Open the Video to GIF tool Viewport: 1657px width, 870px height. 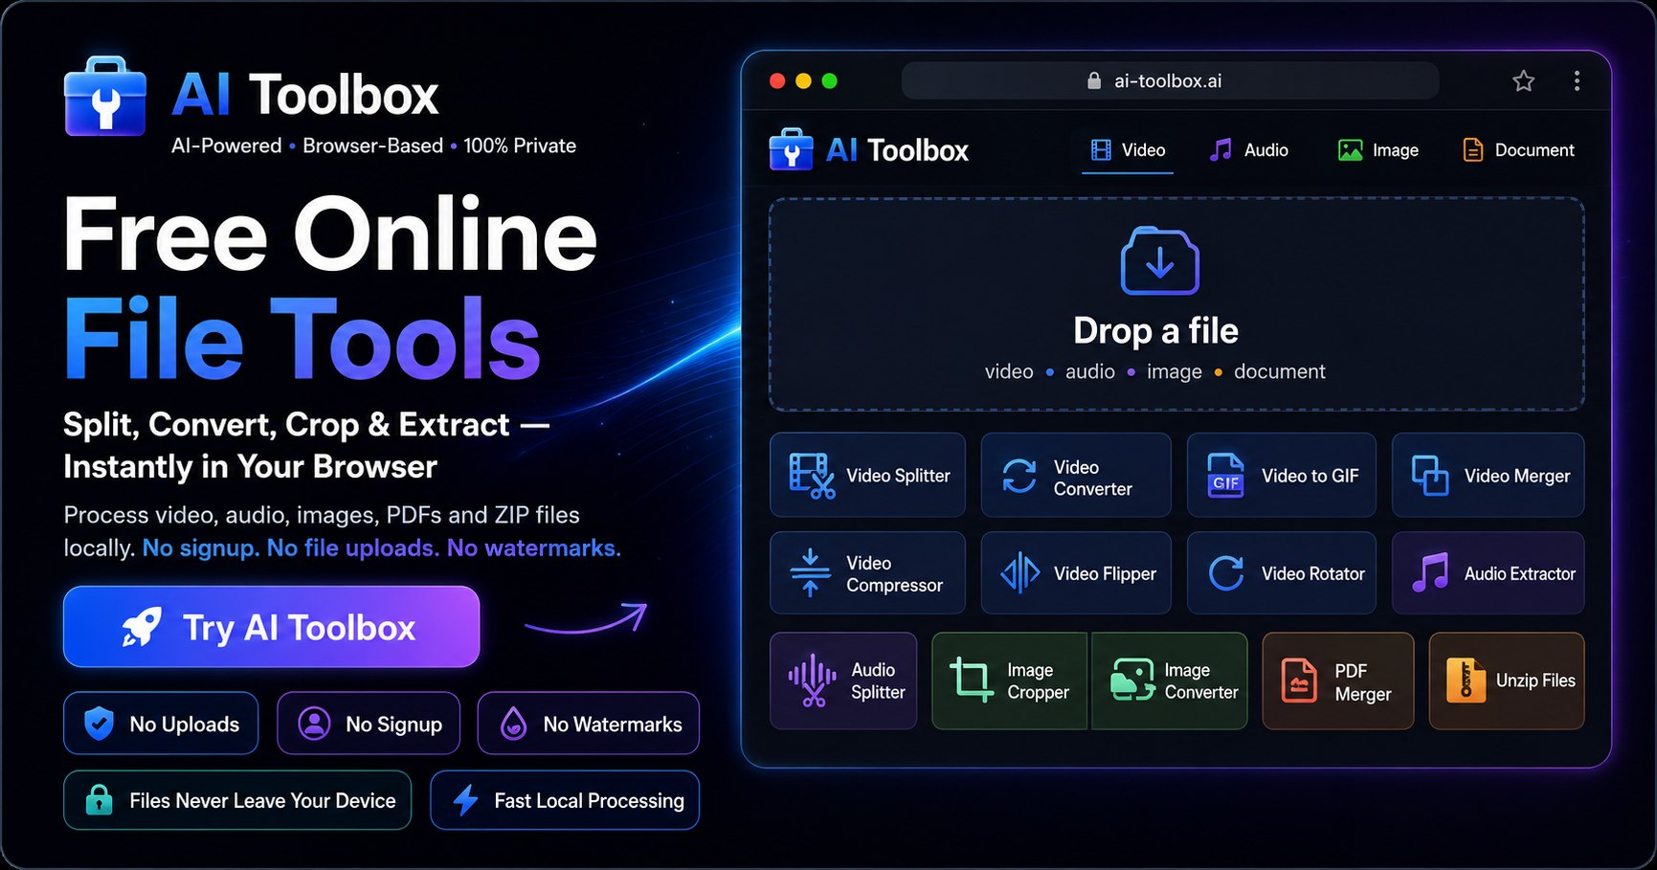tap(1282, 476)
